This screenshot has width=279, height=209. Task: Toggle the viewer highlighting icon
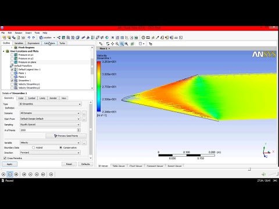(x=133, y=44)
